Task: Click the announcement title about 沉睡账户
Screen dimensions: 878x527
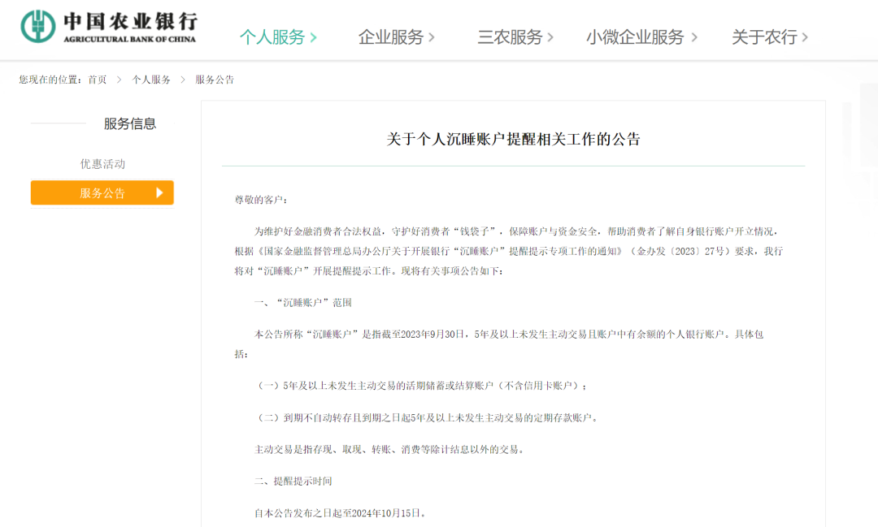Action: click(513, 139)
